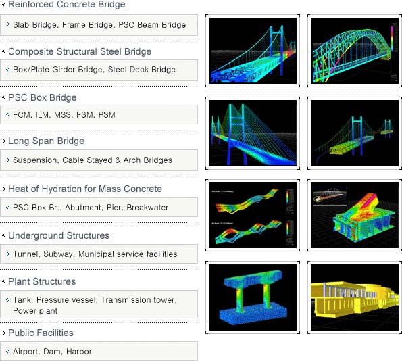Click the arrow icon beside Plant Structures
The width and height of the screenshot is (402, 361).
(3, 282)
